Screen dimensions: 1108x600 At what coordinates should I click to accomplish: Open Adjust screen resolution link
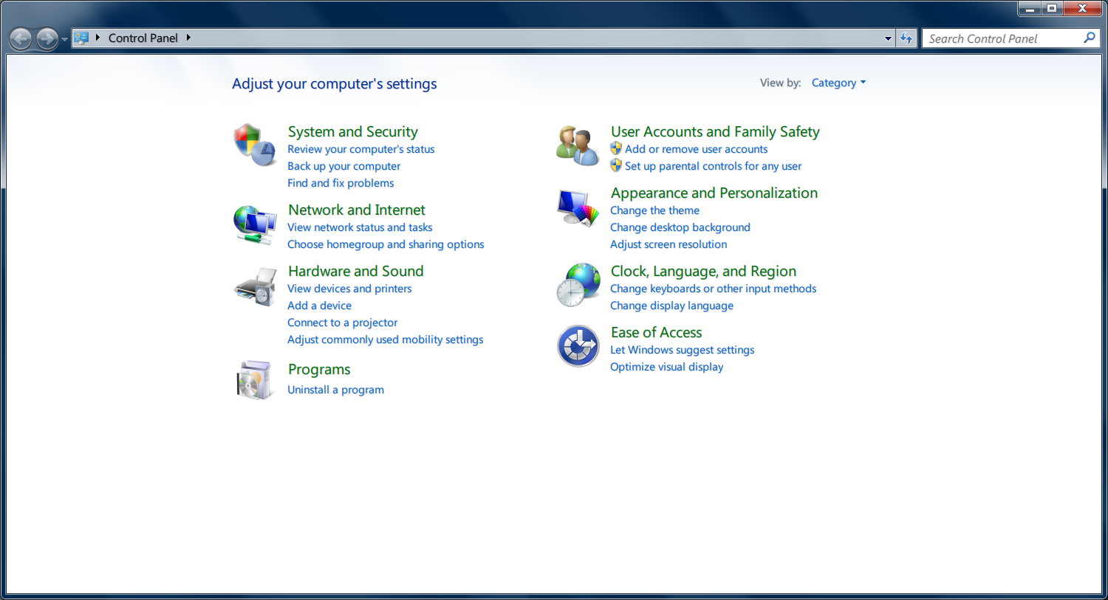click(668, 244)
